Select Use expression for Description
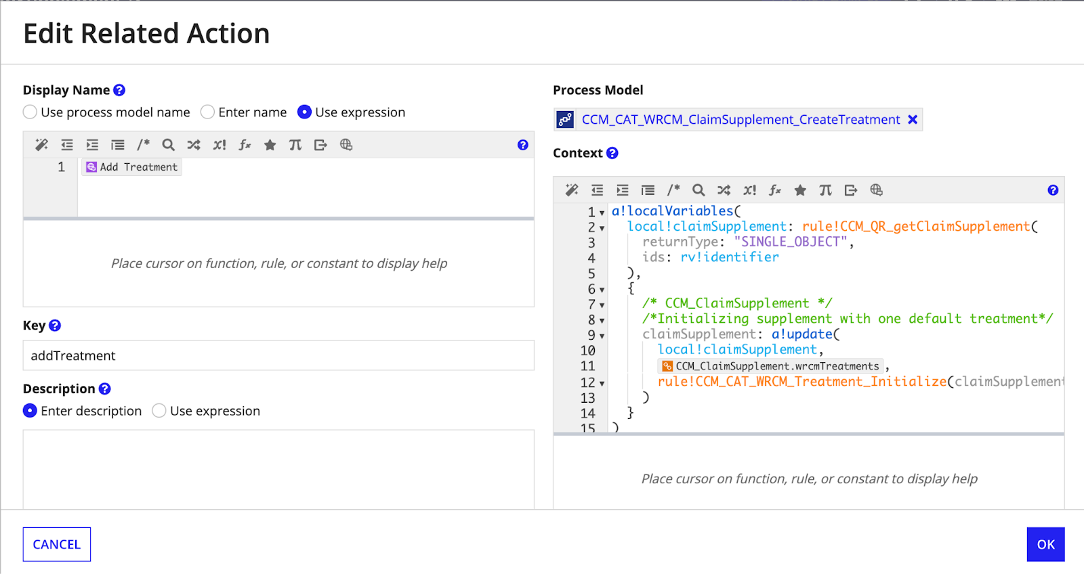The image size is (1084, 574). tap(159, 410)
